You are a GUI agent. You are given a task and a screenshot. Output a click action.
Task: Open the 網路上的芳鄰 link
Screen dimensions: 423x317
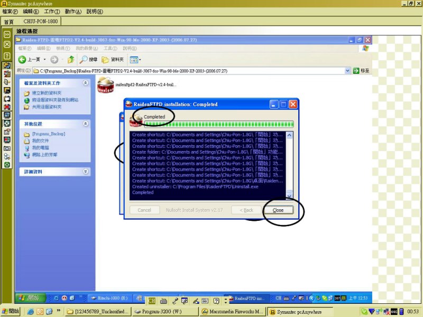[44, 154]
